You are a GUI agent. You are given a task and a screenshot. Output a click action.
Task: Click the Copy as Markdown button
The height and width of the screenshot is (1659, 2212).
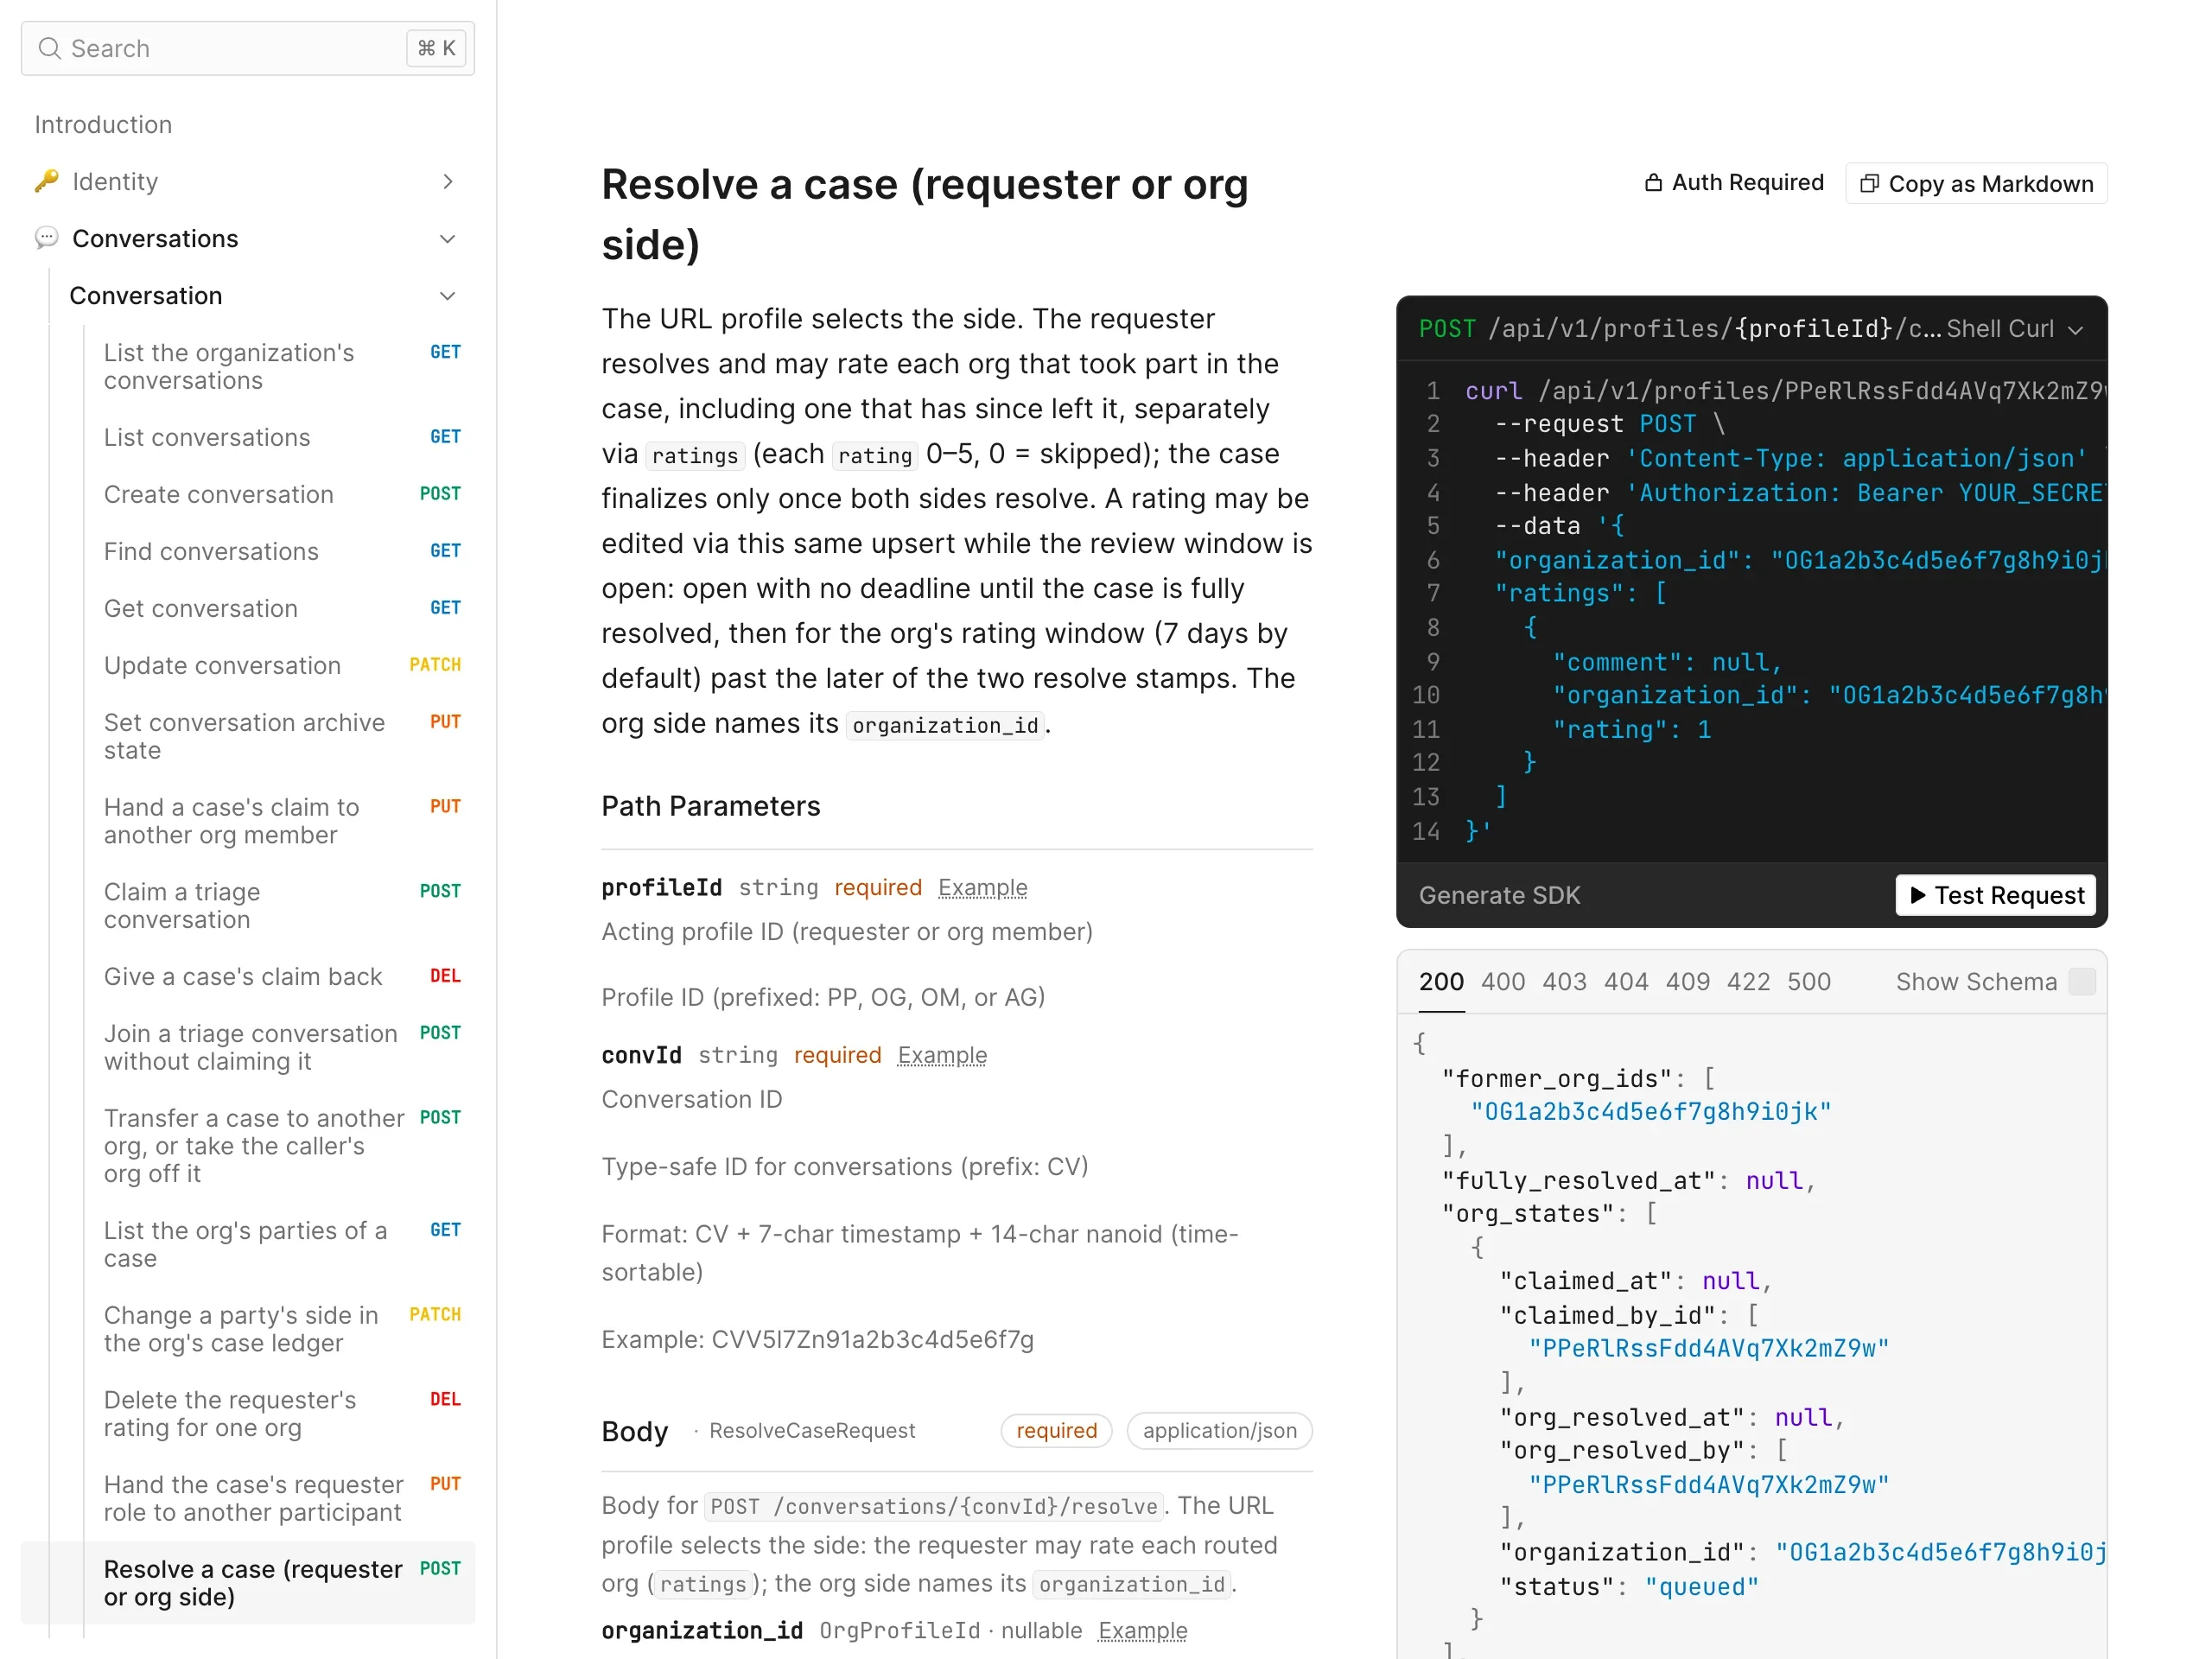1975,184
